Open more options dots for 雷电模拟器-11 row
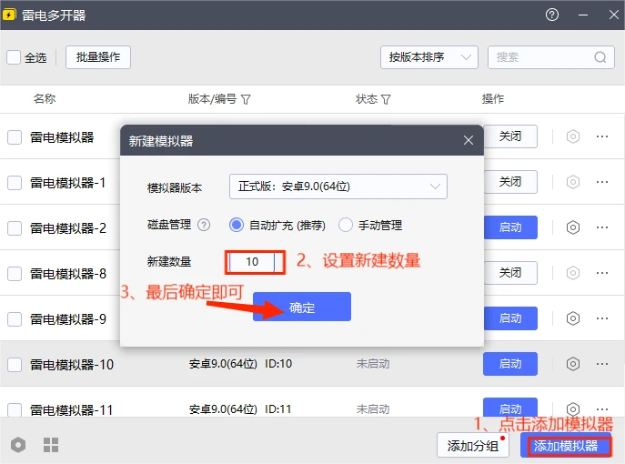 tap(602, 409)
